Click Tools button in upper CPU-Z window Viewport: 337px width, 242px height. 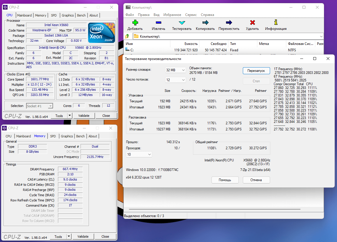pyautogui.click(x=59, y=116)
